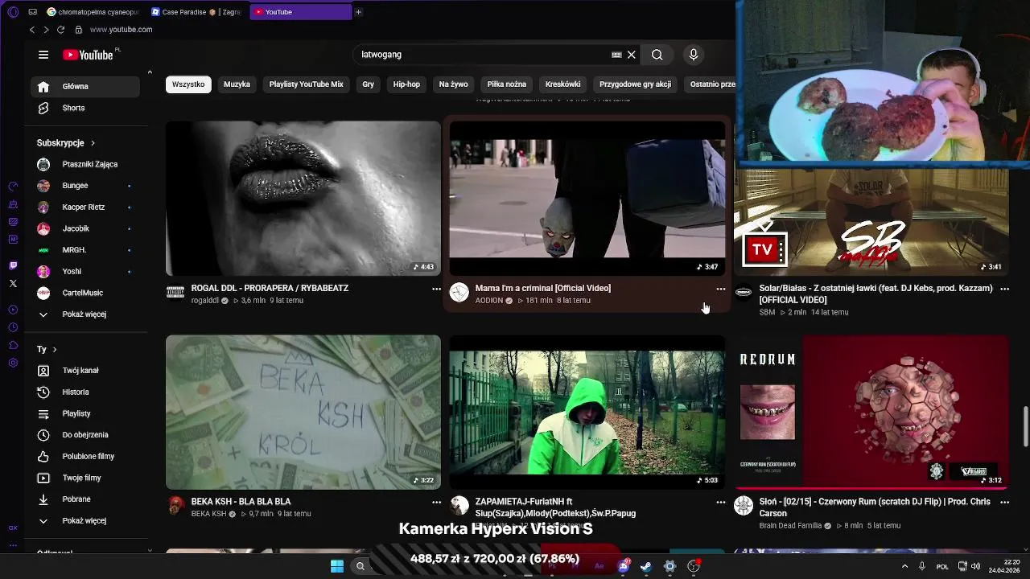Open Windows taskbar search
The height and width of the screenshot is (579, 1030).
[x=360, y=566]
